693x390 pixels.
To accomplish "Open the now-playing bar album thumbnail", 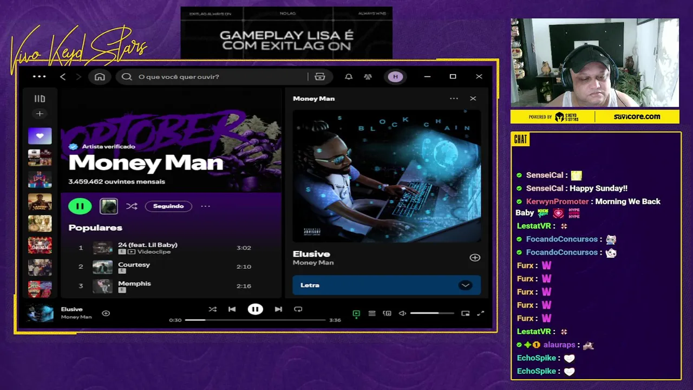I will click(x=41, y=313).
